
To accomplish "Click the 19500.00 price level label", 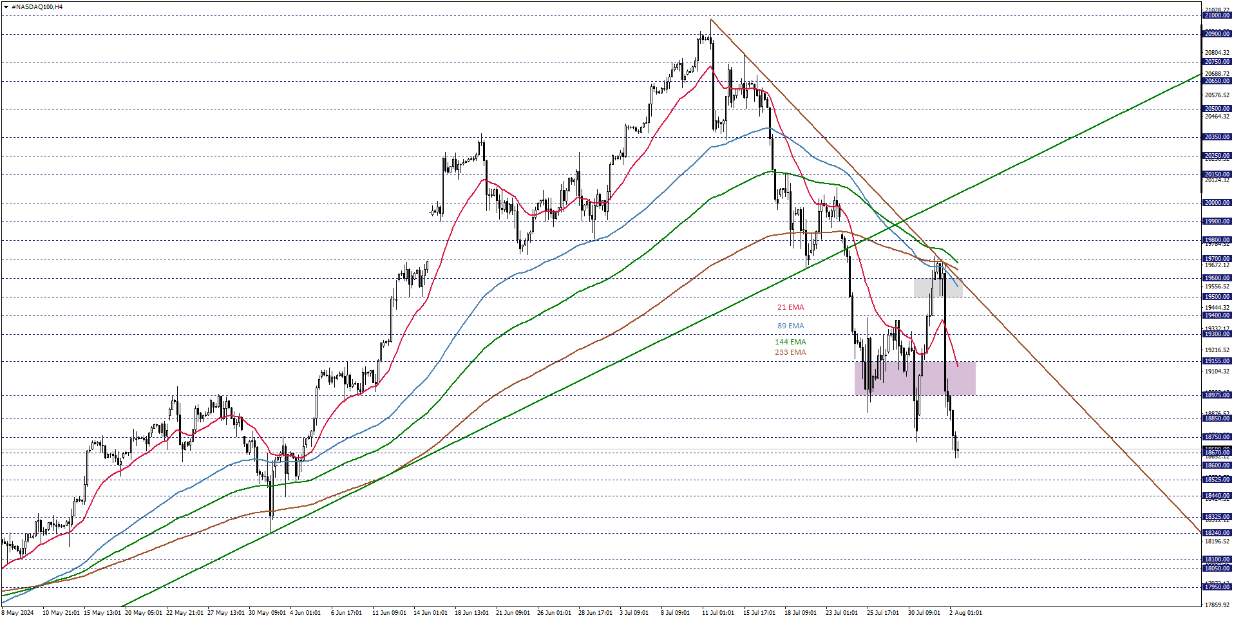I will (x=1217, y=297).
